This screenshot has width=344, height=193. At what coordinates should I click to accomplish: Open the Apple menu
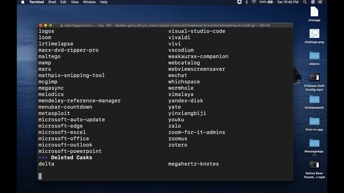click(23, 2)
